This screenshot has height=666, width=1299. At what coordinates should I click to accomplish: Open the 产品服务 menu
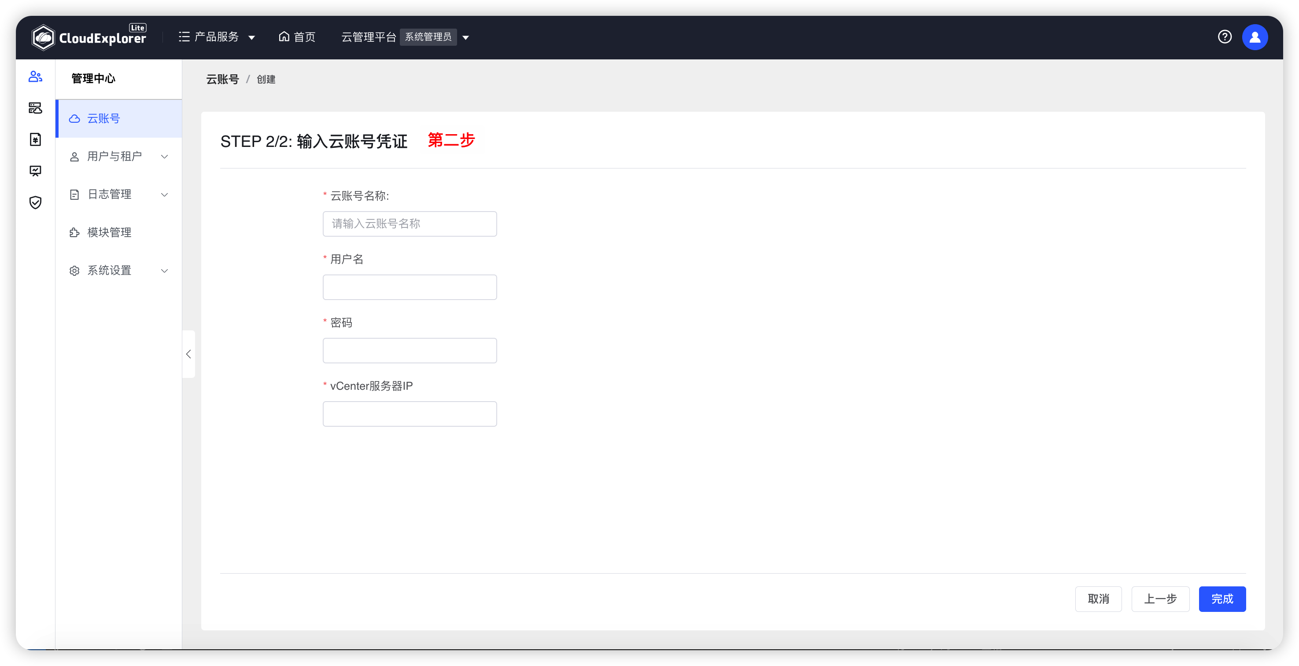click(x=216, y=37)
